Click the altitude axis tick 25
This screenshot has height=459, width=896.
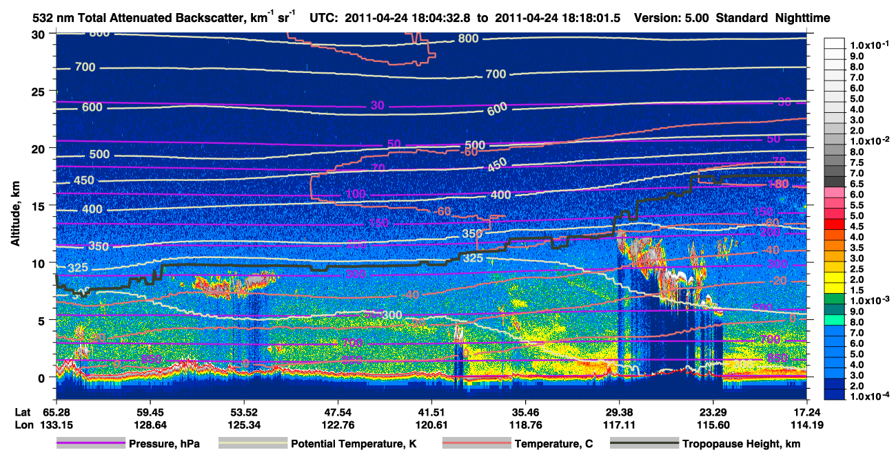pos(40,91)
